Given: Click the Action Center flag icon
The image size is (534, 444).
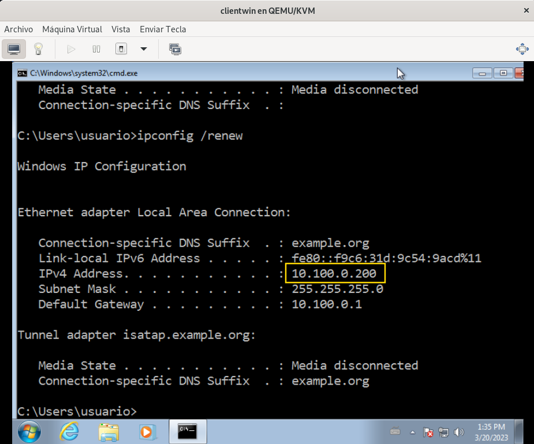Looking at the screenshot, I should pos(428,432).
